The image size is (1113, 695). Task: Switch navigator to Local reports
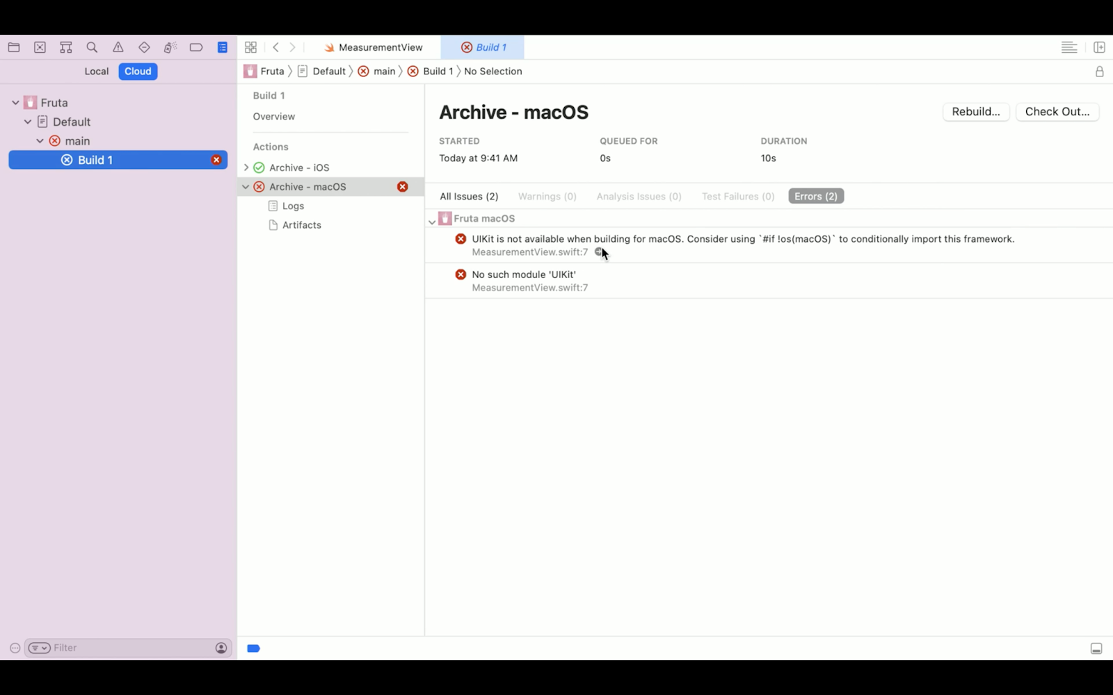[97, 72]
